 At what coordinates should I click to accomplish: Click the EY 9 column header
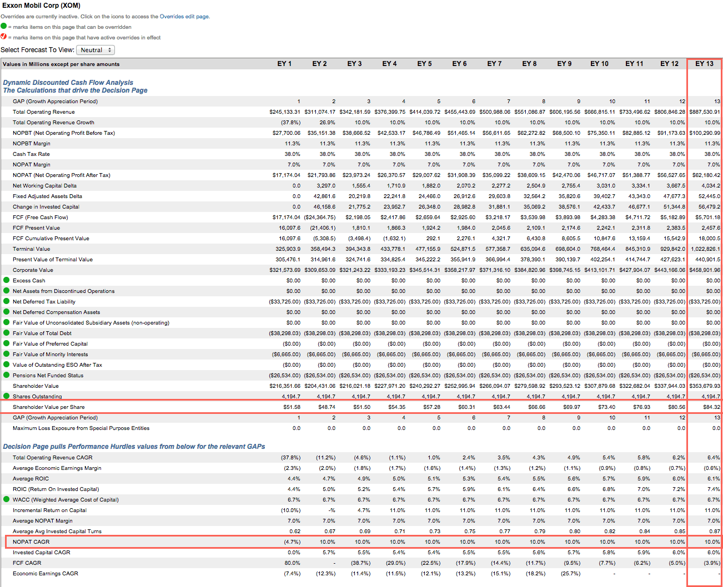point(564,64)
